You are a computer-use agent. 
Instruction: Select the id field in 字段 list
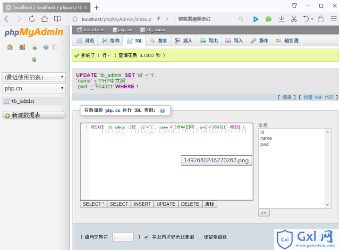[262, 132]
